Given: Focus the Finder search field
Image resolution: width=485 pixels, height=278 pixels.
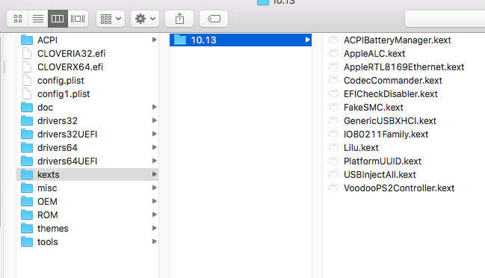Looking at the screenshot, I should pyautogui.click(x=445, y=19).
